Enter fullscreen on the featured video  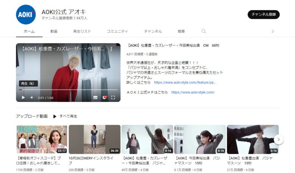(x=113, y=98)
